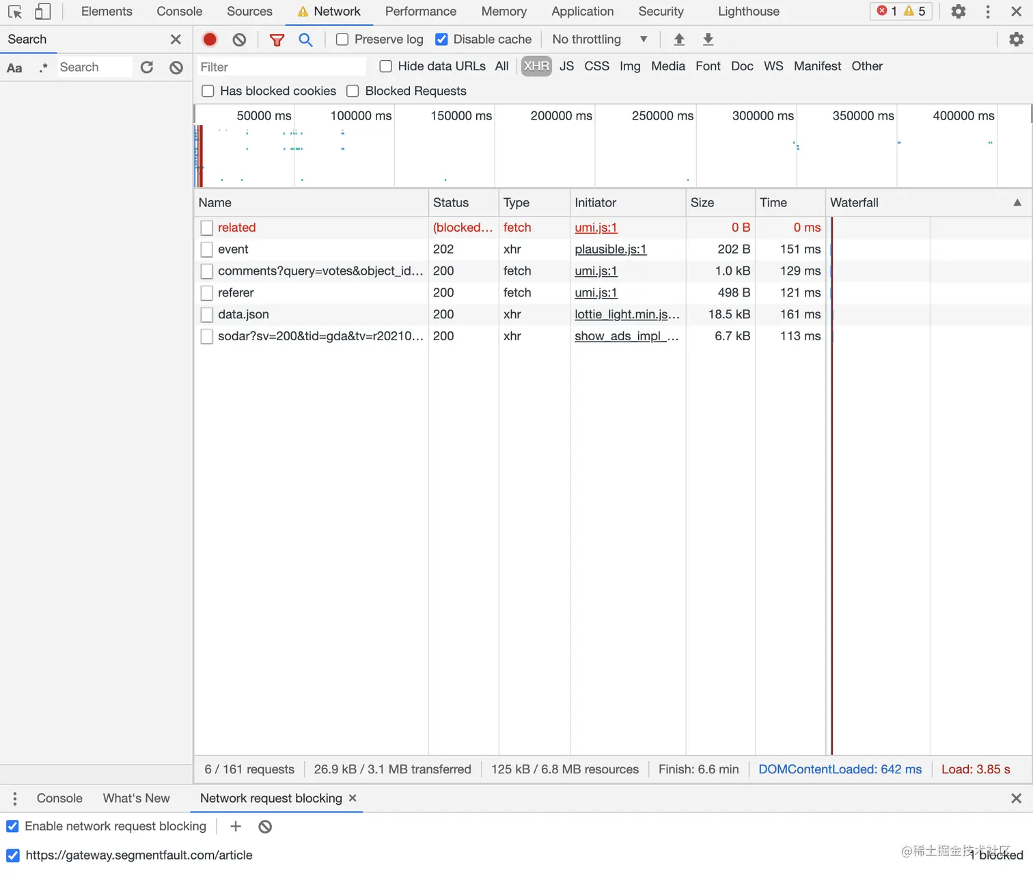Remove all blocking patterns
Image resolution: width=1033 pixels, height=880 pixels.
pos(265,827)
